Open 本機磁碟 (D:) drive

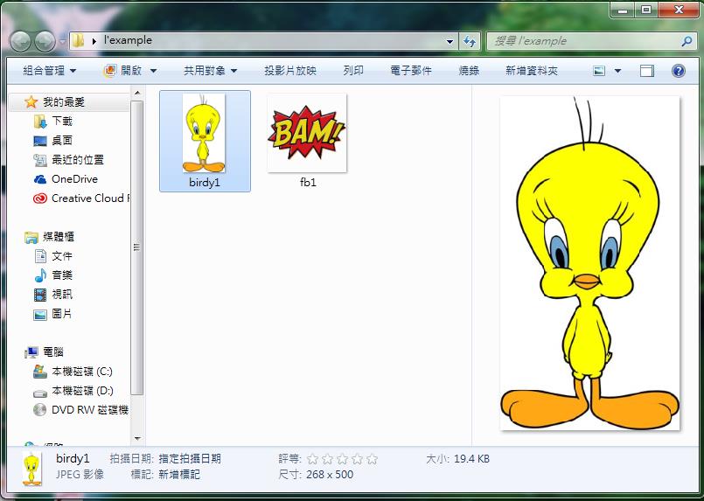click(x=73, y=391)
